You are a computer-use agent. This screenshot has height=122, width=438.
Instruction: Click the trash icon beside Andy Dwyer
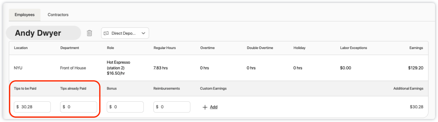coord(89,33)
